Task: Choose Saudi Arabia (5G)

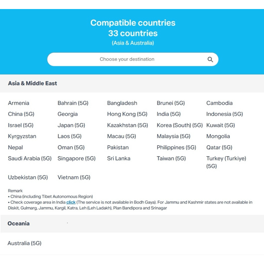Action: (30, 159)
